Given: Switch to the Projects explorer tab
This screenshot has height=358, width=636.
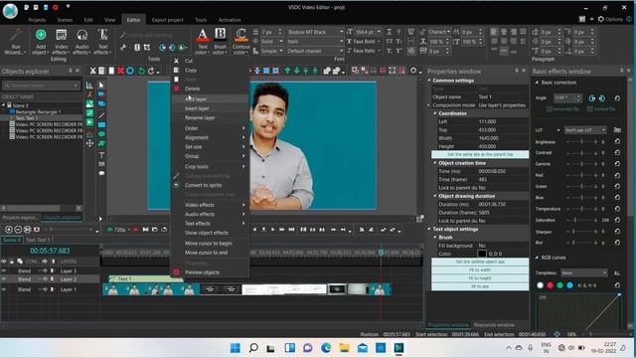Looking at the screenshot, I should tap(19, 218).
